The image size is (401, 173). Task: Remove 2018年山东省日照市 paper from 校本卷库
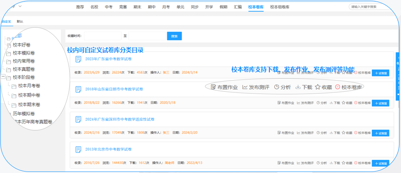pyautogui.click(x=362, y=103)
